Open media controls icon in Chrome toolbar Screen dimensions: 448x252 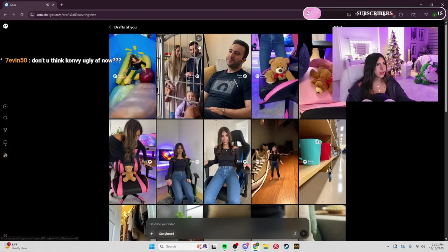[426, 15]
